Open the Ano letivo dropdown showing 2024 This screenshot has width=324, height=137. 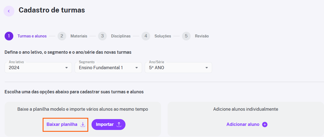click(38, 68)
